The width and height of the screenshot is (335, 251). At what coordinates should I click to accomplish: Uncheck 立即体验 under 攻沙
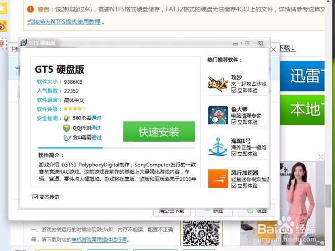click(234, 90)
